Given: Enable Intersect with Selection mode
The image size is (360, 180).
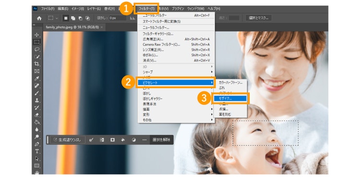Looking at the screenshot, I should (x=88, y=18).
